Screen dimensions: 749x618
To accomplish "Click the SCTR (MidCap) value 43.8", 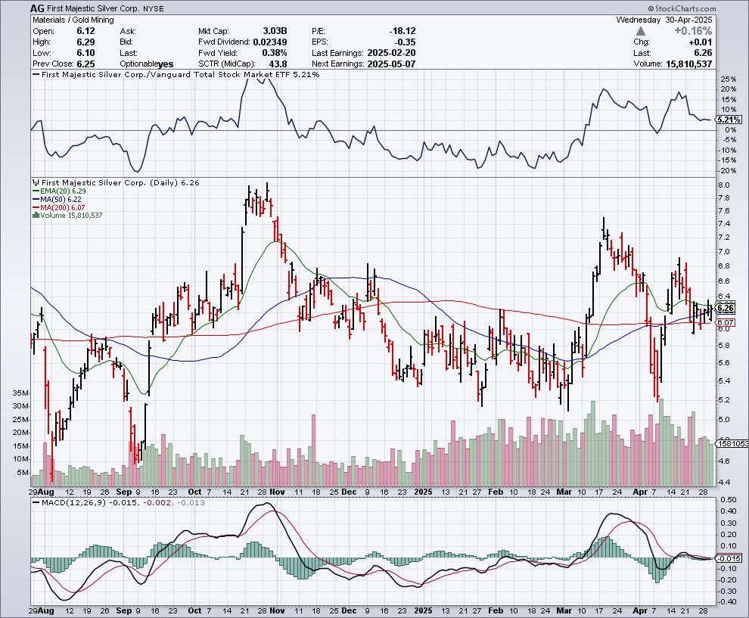I will click(276, 64).
